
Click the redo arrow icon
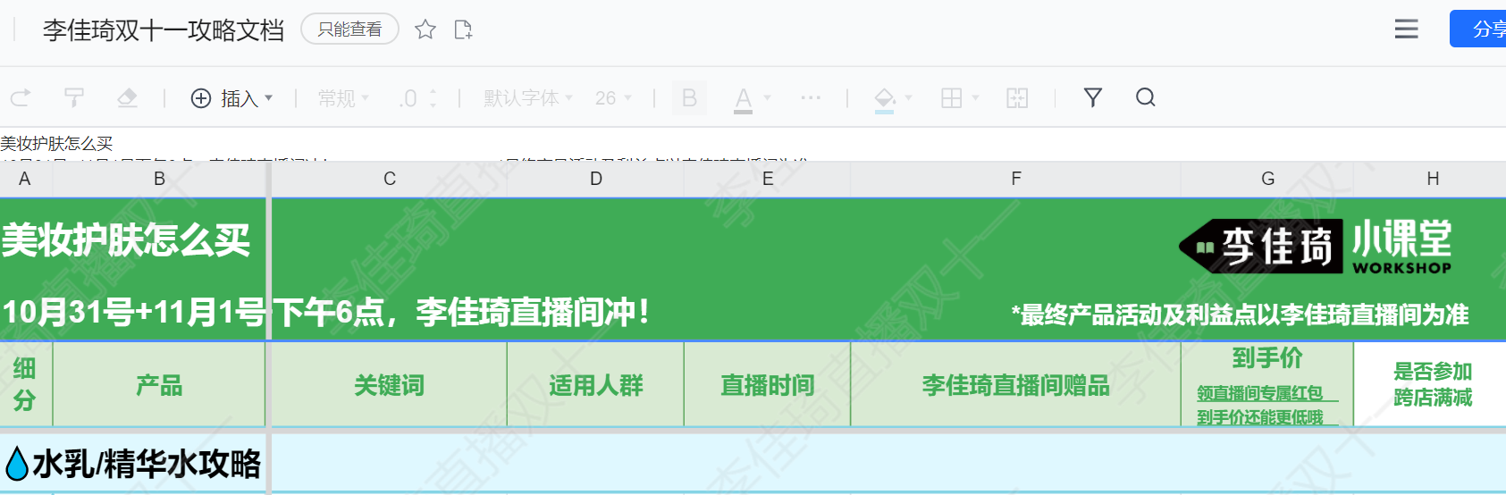(x=21, y=97)
